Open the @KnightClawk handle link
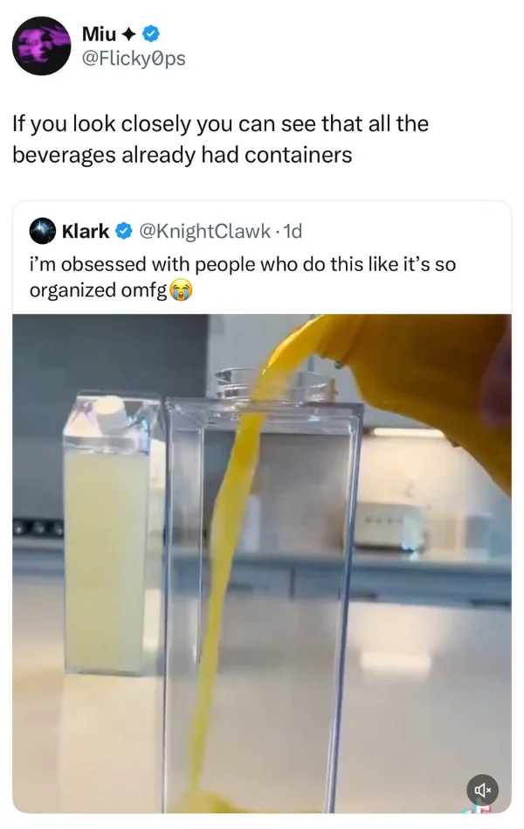The height and width of the screenshot is (829, 524). pos(205,231)
